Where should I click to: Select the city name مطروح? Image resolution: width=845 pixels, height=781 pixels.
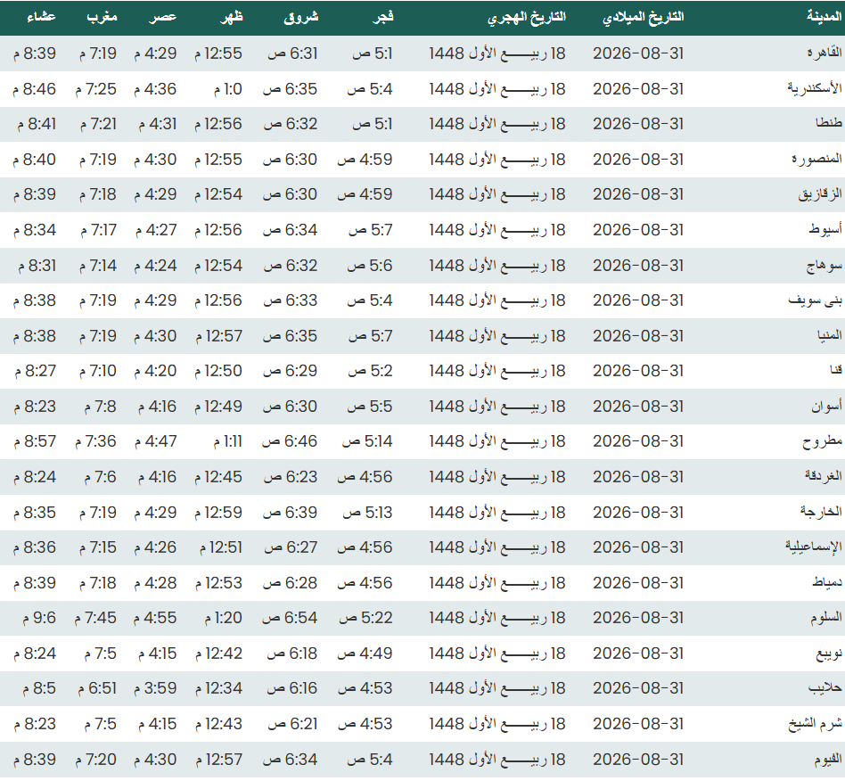(823, 441)
